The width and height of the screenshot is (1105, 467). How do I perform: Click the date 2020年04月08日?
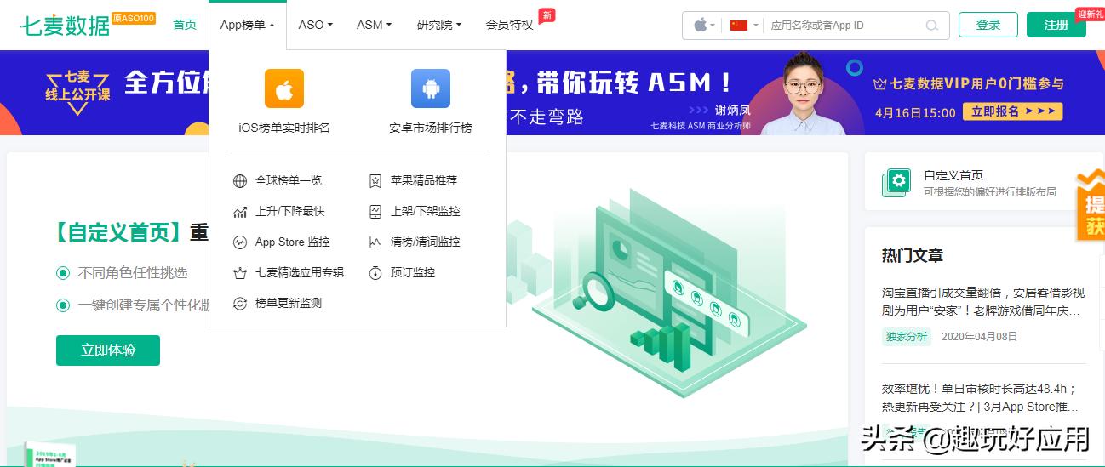(x=979, y=336)
